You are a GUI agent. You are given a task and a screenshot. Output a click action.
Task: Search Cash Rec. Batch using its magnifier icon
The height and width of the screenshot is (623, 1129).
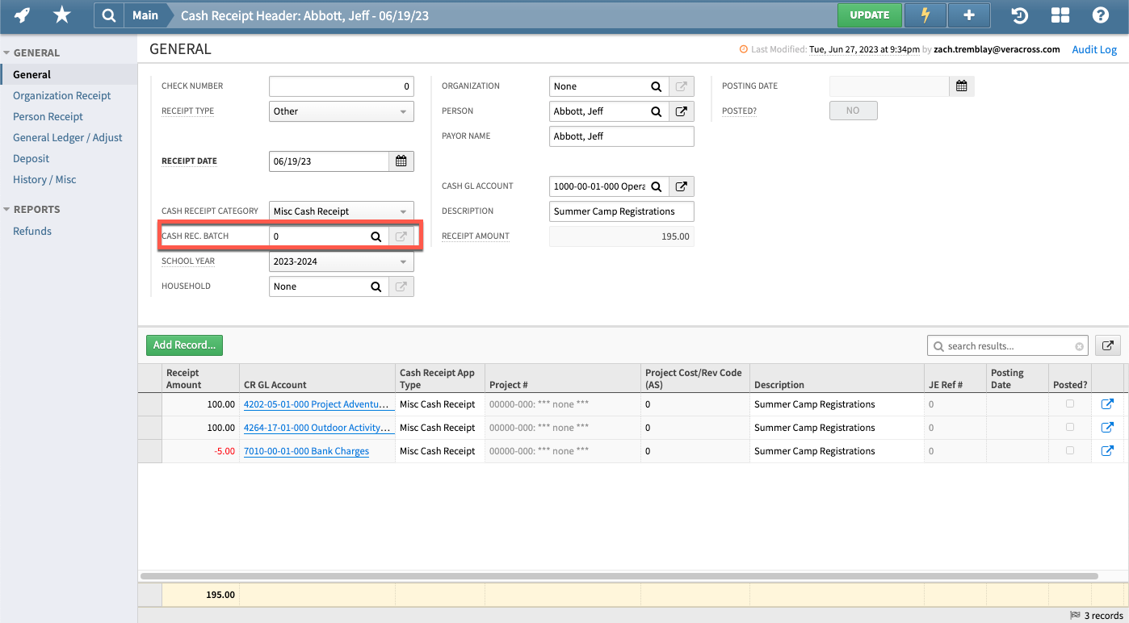coord(376,236)
